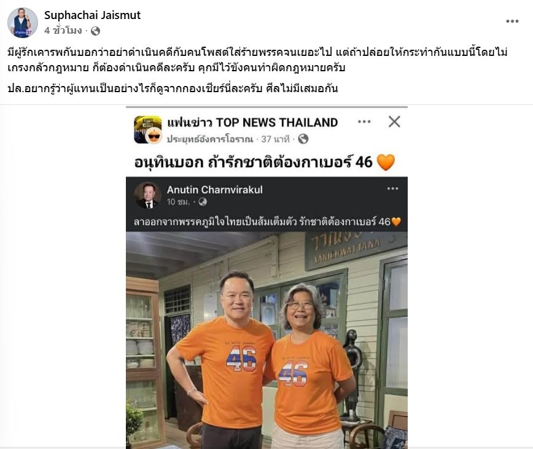This screenshot has width=533, height=449.
Task: Open post options three-dot menu at top right
Action: (x=512, y=21)
